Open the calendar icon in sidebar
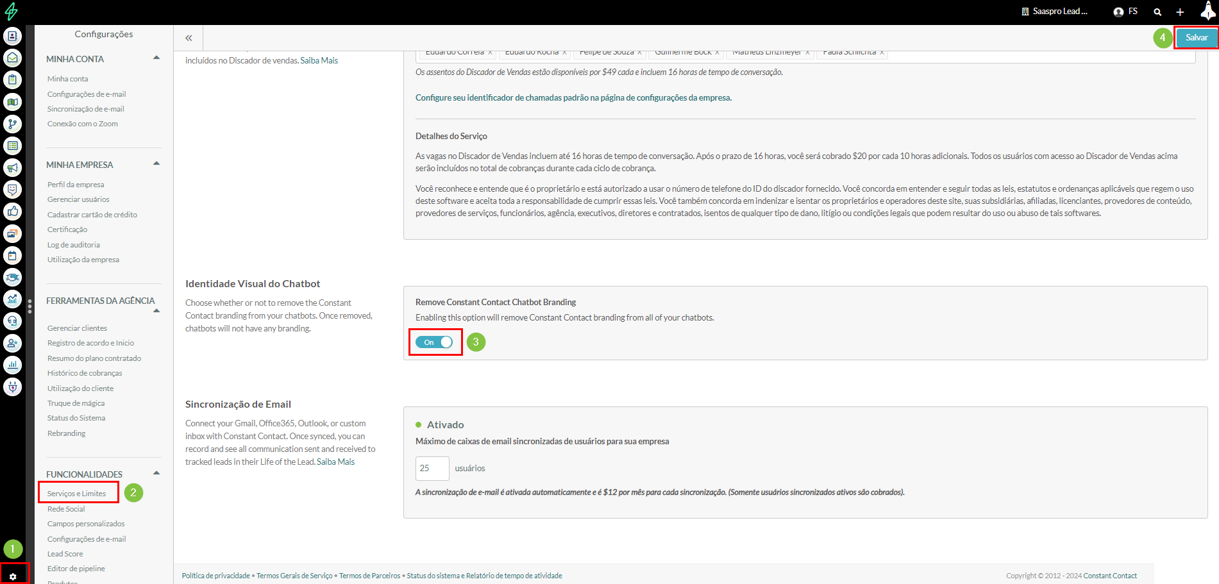This screenshot has width=1219, height=584. coord(12,255)
